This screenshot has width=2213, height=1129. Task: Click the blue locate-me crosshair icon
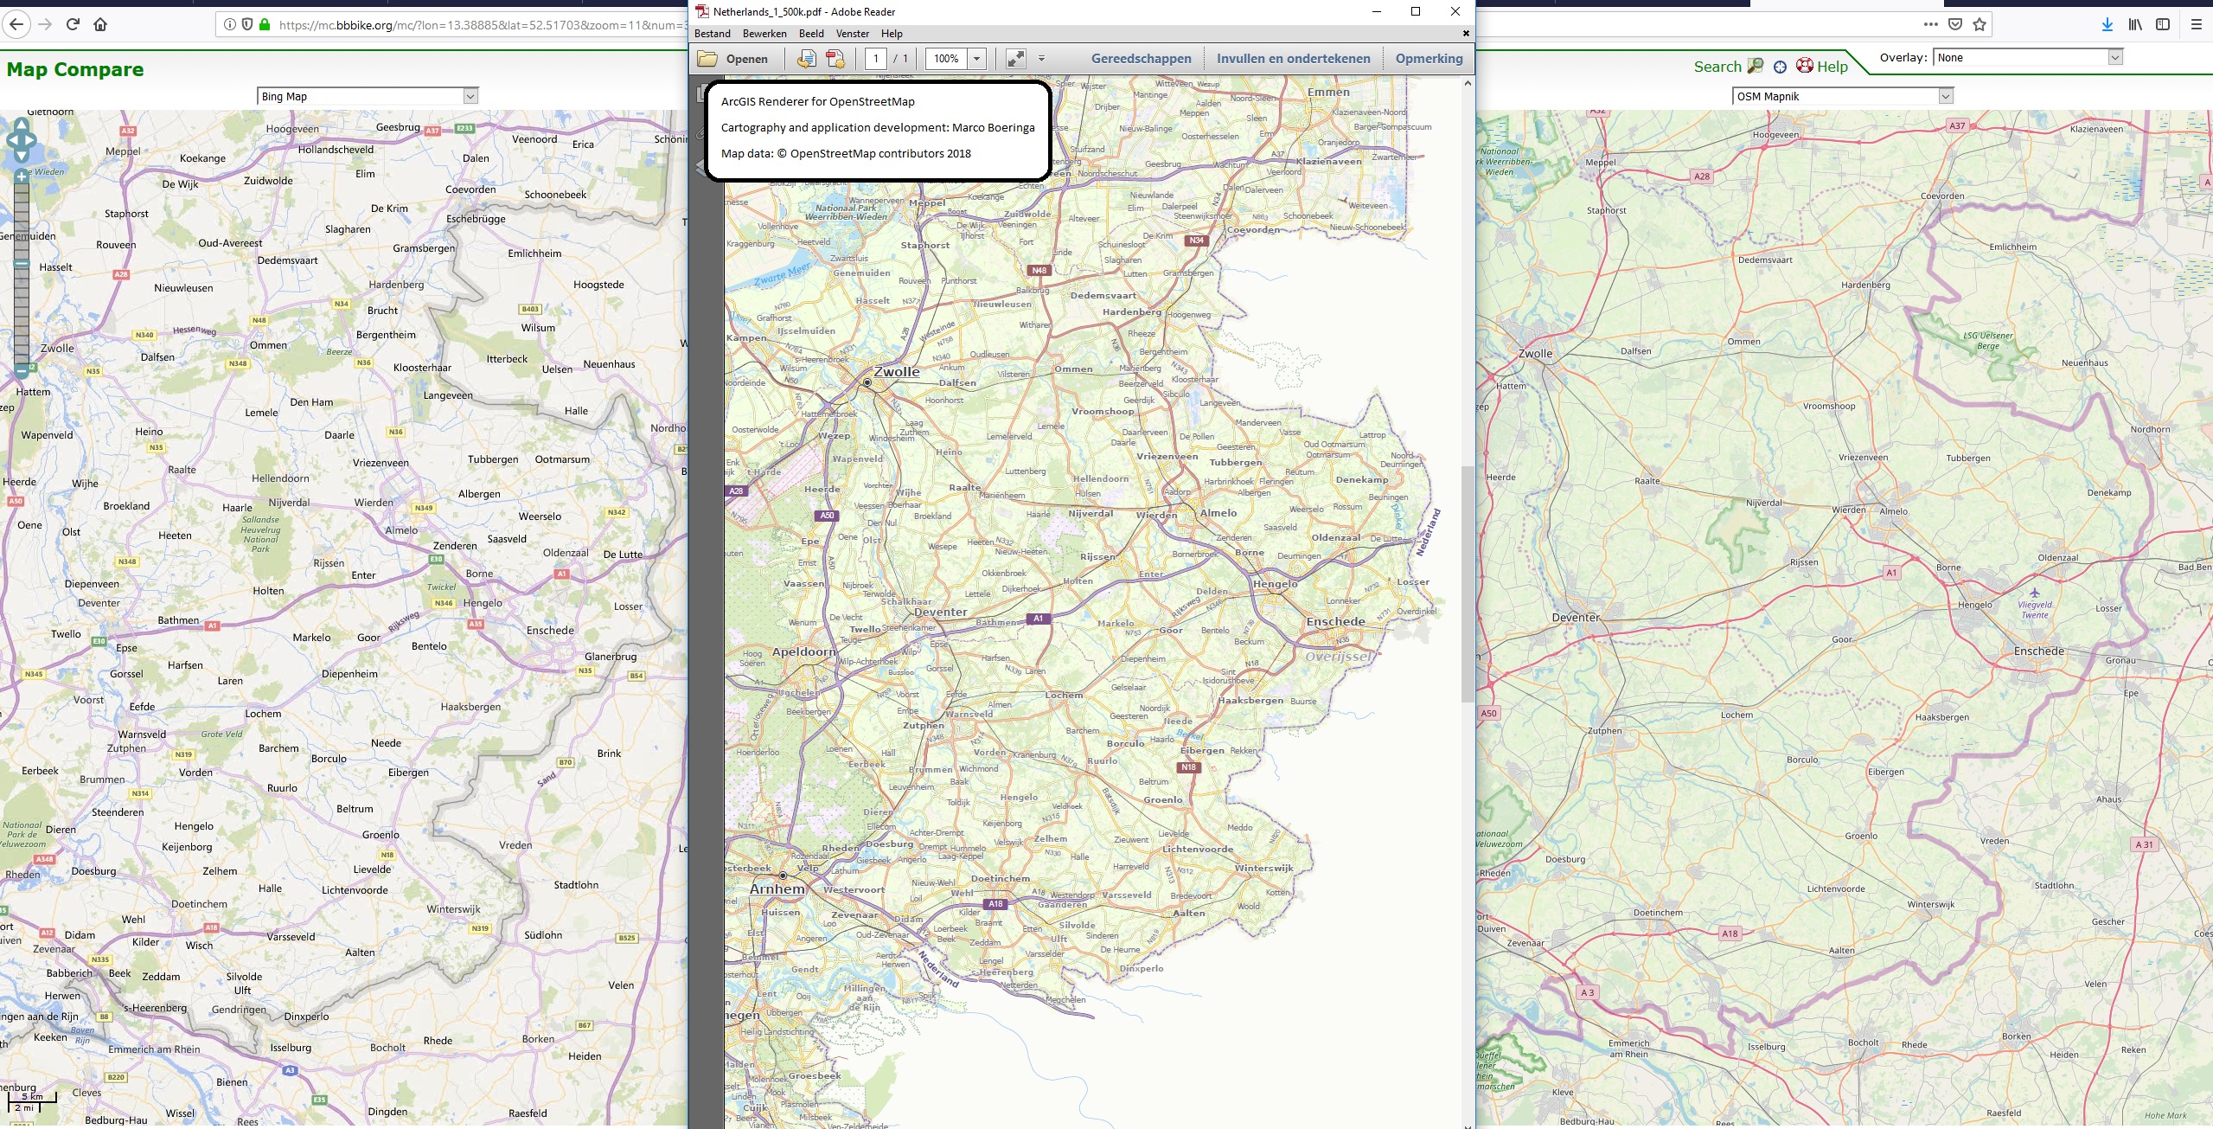pyautogui.click(x=1780, y=67)
